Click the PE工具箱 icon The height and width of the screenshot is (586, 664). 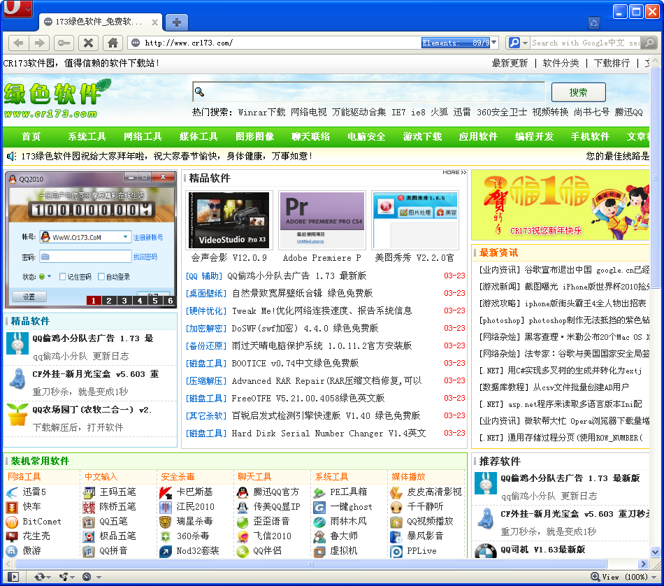(x=319, y=492)
